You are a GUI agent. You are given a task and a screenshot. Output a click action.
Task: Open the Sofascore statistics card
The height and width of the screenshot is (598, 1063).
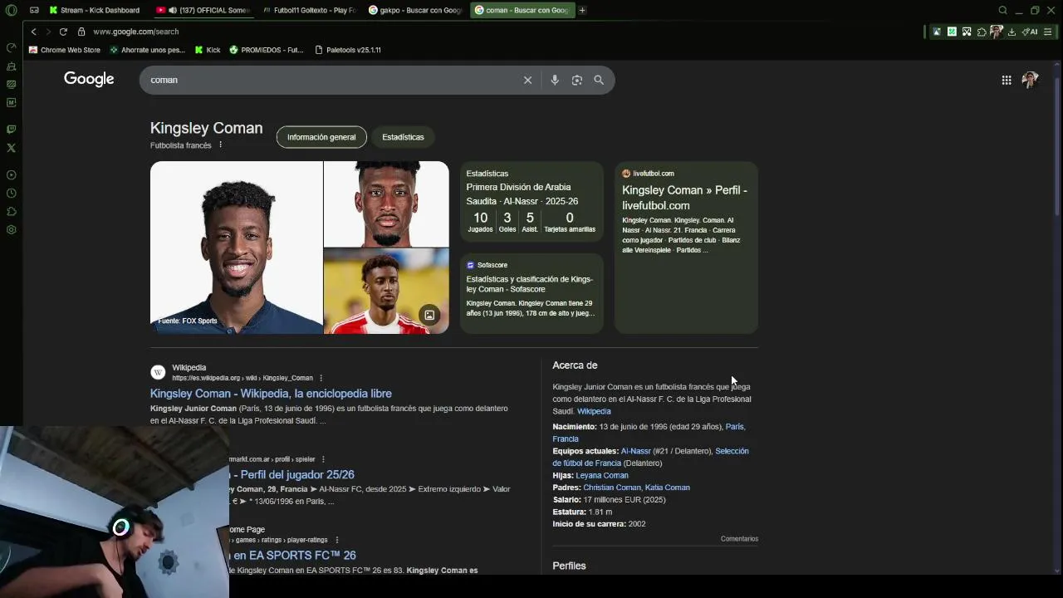(531, 293)
